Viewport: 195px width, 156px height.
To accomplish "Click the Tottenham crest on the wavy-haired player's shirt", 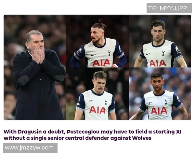I will click(163, 53).
